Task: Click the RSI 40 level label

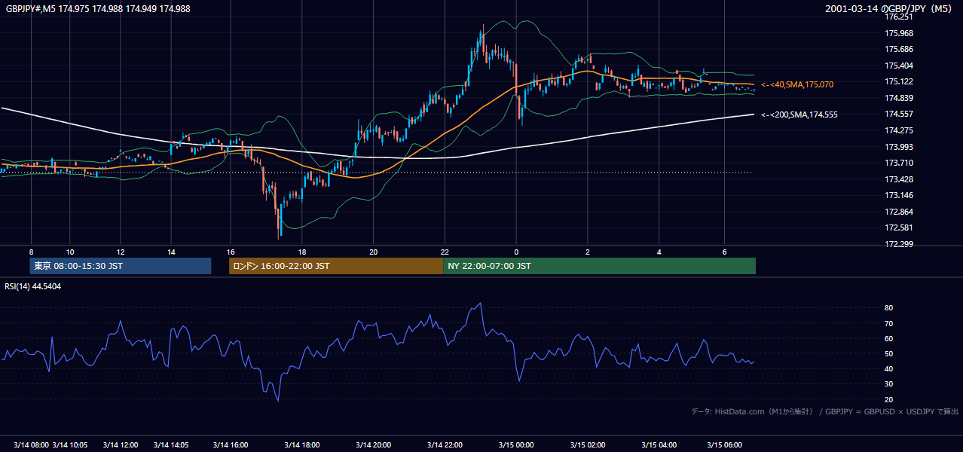Action: (888, 368)
